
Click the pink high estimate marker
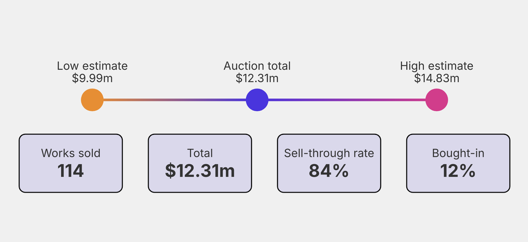[437, 100]
